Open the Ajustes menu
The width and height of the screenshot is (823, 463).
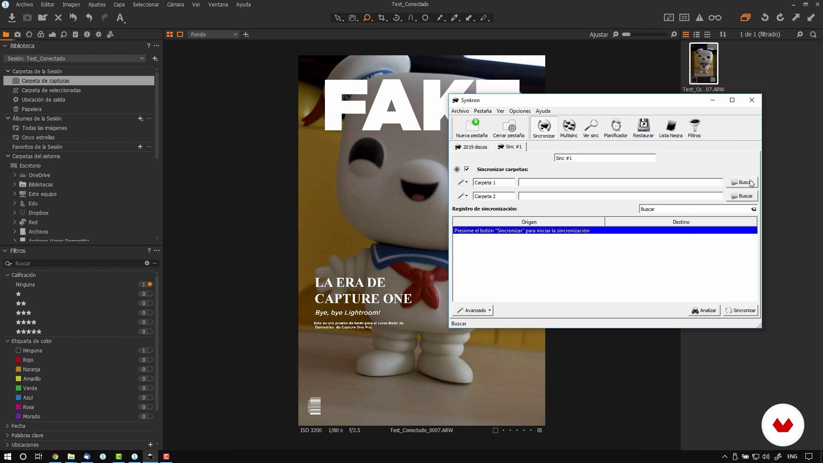pos(97,4)
